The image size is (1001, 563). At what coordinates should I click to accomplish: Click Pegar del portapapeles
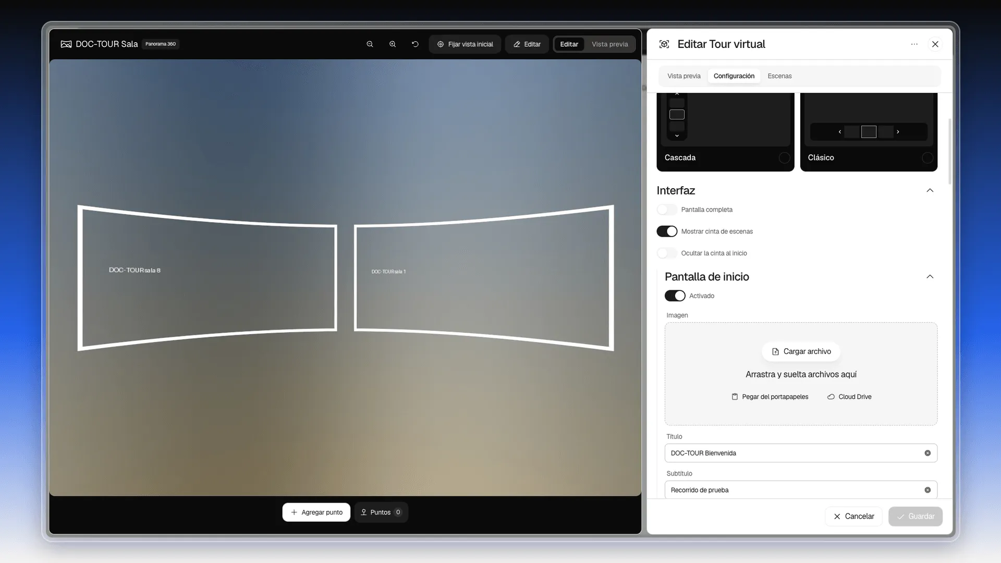pyautogui.click(x=770, y=397)
